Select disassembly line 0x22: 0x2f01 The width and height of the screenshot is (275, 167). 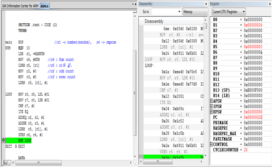pyautogui.click(x=174, y=96)
